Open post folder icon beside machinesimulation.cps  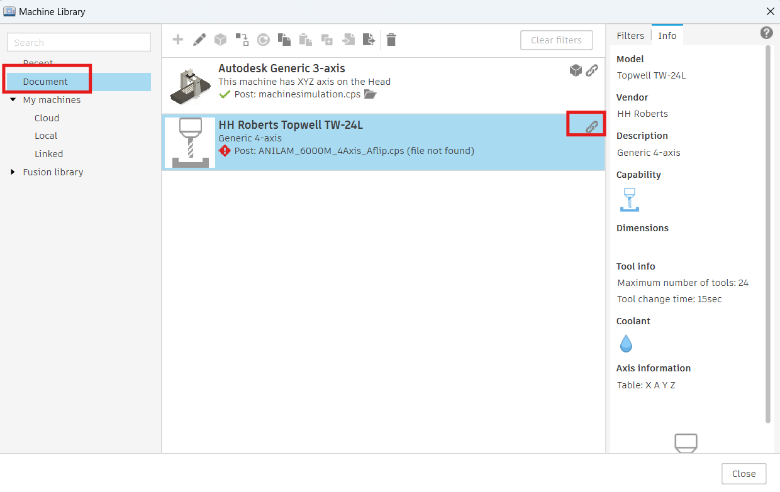(370, 94)
